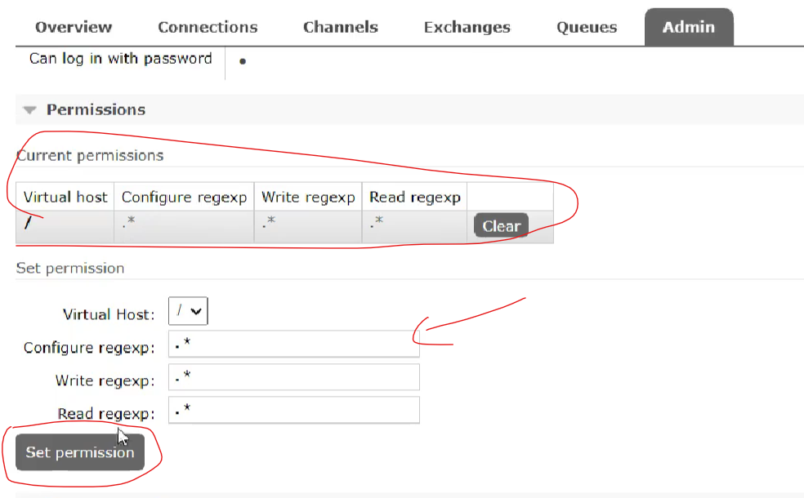
Task: Focus the Read regexp input field
Action: point(294,409)
